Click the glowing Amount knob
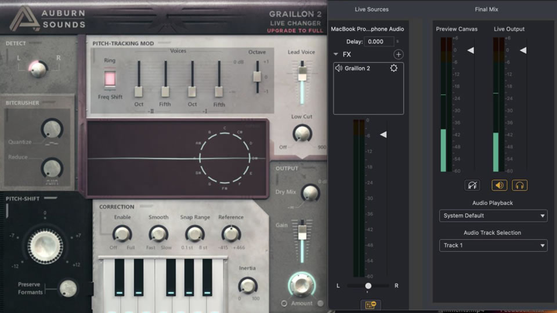 click(302, 284)
